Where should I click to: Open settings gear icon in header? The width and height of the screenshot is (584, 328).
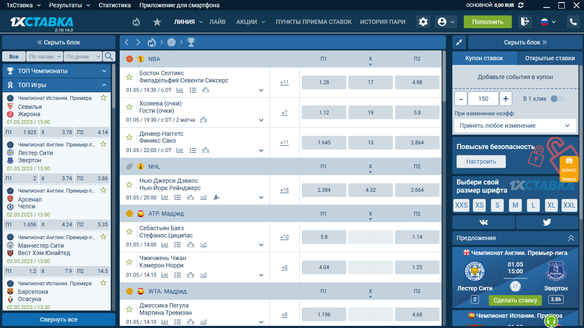(423, 22)
